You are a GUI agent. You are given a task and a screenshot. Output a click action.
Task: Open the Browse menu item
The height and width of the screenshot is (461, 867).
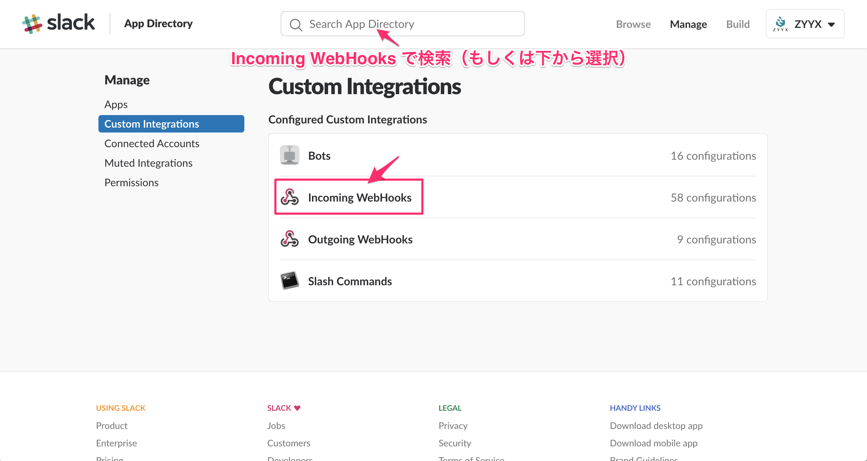(x=633, y=24)
